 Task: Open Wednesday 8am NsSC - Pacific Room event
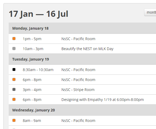(78, 121)
